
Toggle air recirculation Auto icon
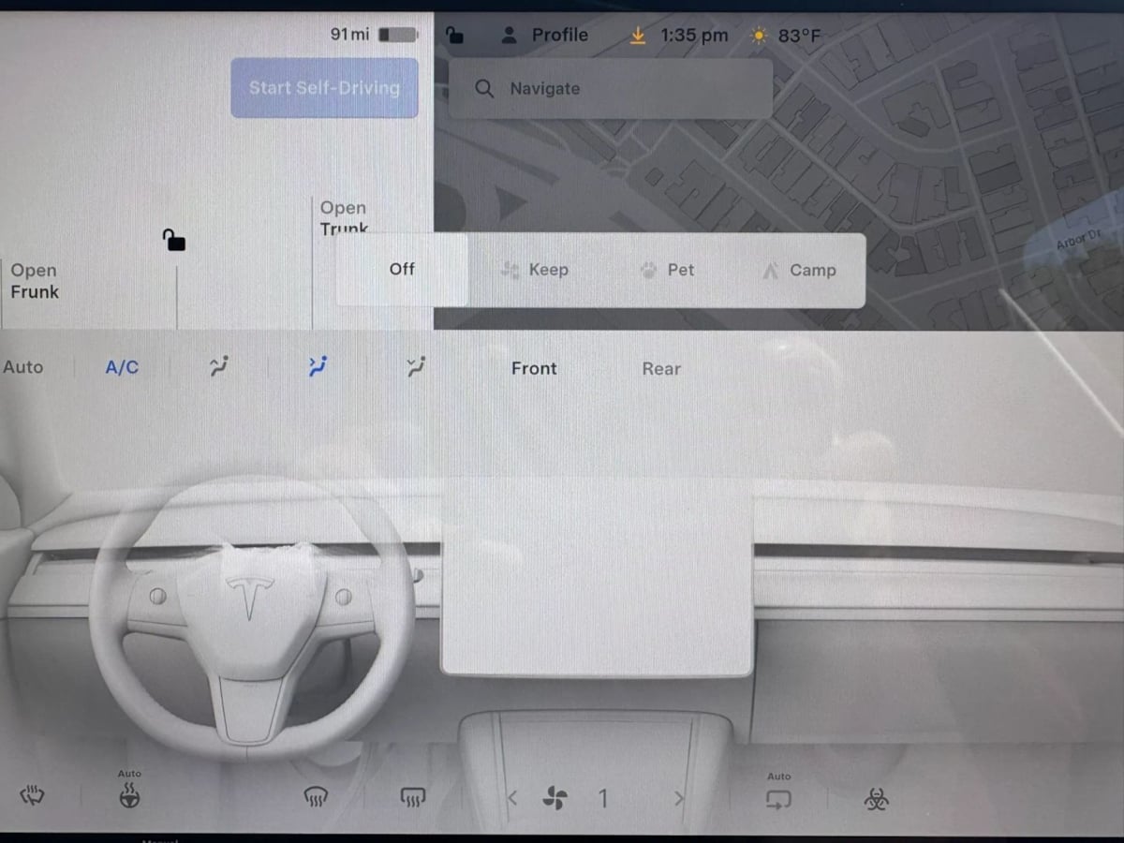tap(778, 799)
